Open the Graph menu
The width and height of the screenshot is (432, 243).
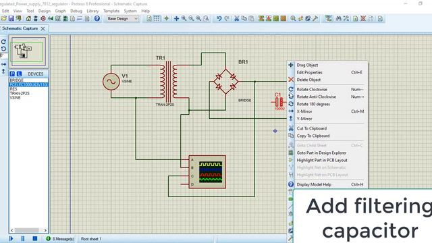60,11
